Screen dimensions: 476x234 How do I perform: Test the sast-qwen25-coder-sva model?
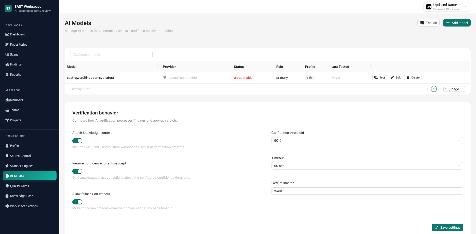pyautogui.click(x=379, y=77)
